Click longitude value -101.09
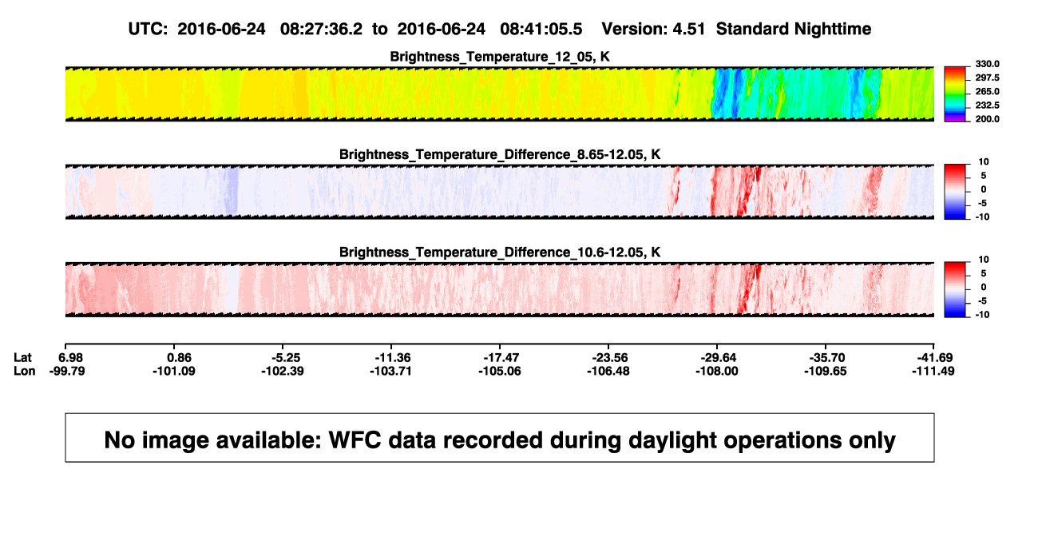Viewport: 1038px width, 533px height. pyautogui.click(x=173, y=371)
